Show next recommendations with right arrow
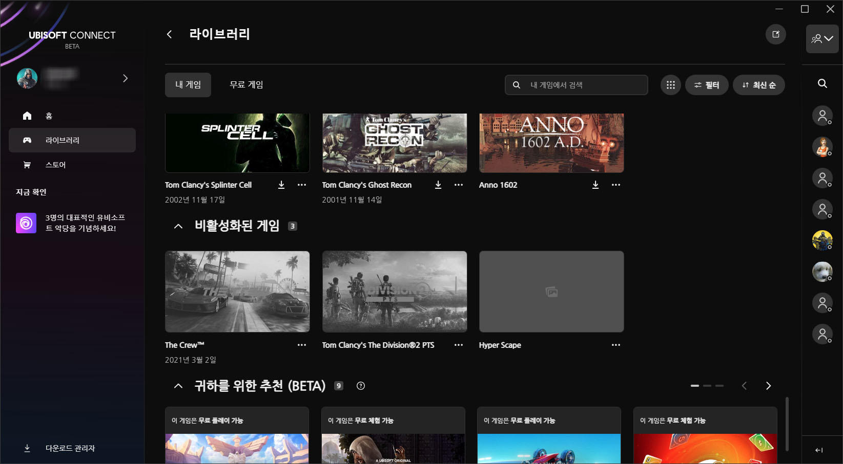 (x=768, y=386)
